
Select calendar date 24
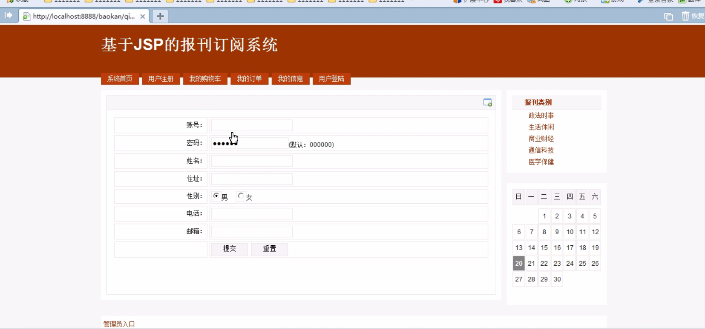pos(570,264)
